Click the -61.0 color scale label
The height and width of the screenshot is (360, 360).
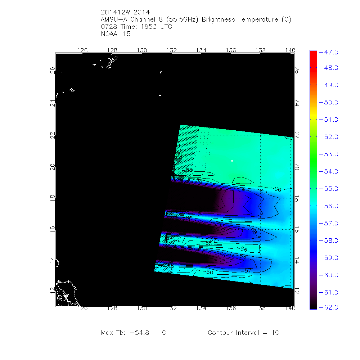(329, 292)
